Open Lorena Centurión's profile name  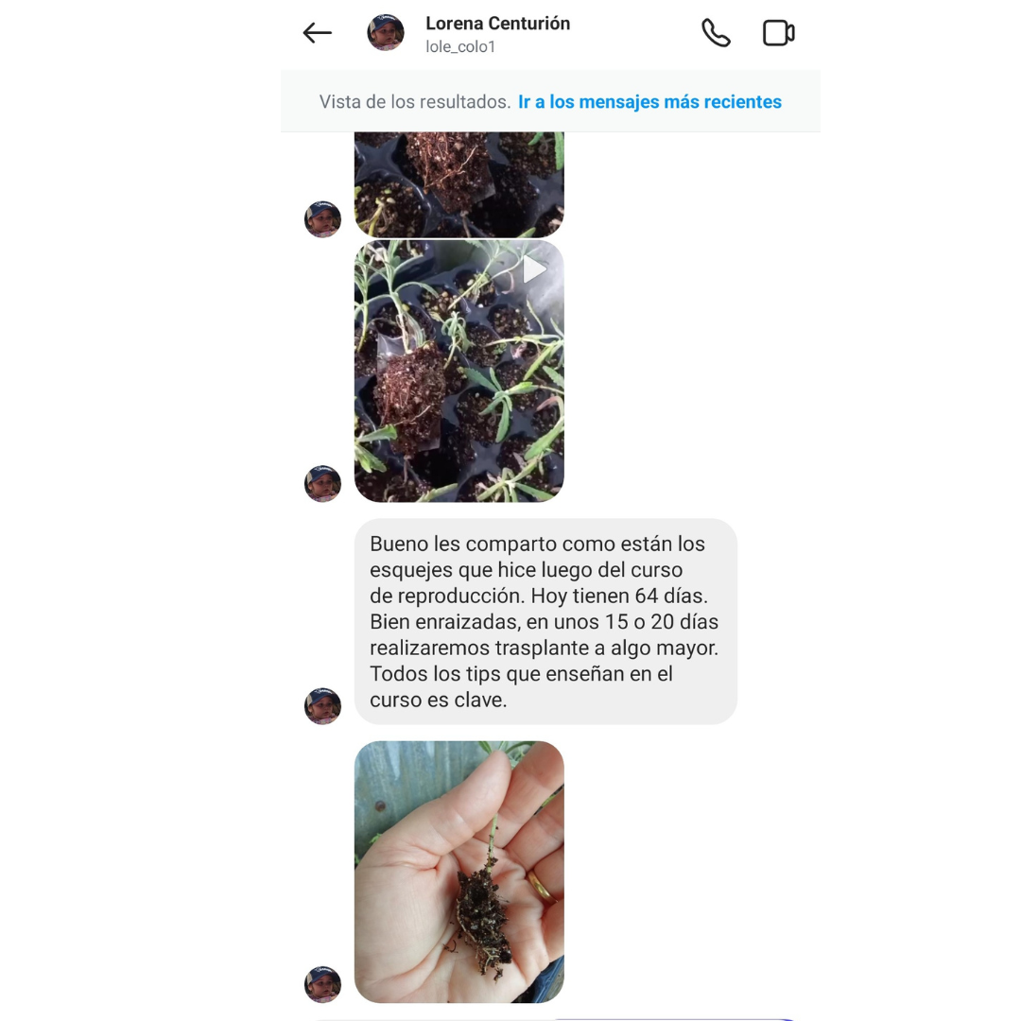497,24
